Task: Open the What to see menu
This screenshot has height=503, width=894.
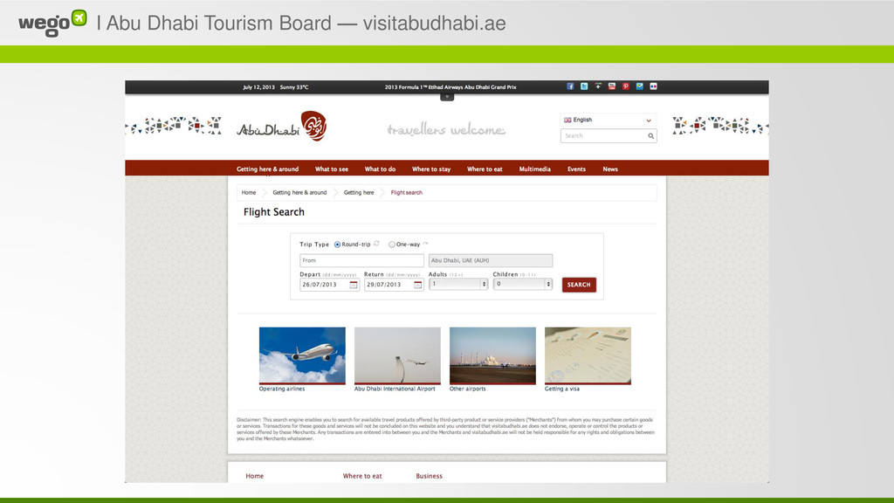Action: 332,169
